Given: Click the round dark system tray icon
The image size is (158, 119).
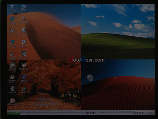Looking at the screenshot, I should click(x=140, y=113).
